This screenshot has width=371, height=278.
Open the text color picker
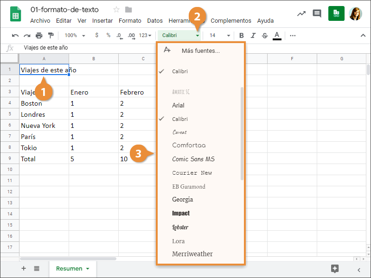click(x=277, y=35)
